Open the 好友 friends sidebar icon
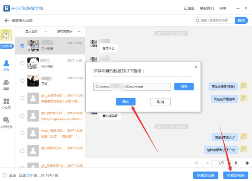 [6, 66]
